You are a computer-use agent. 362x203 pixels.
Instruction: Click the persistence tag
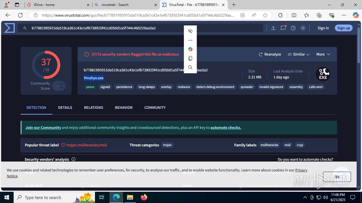[x=124, y=87]
